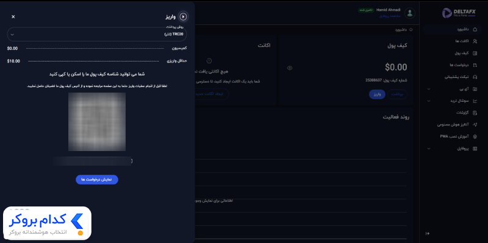The width and height of the screenshot is (488, 243).
Task: Click the breadcrumb داشبورد text
Action: 401,30
